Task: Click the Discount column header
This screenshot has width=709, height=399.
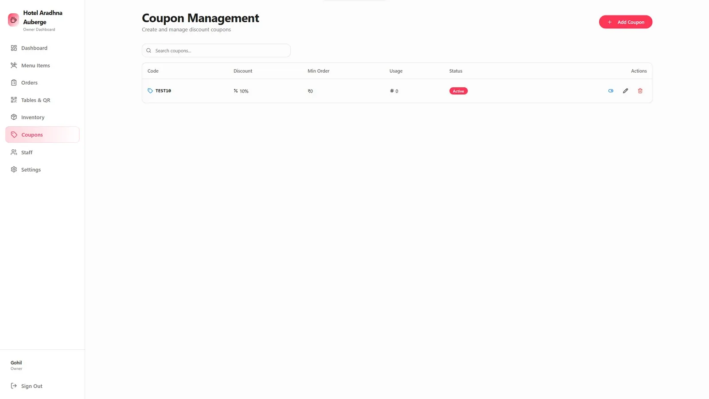Action: pyautogui.click(x=243, y=71)
